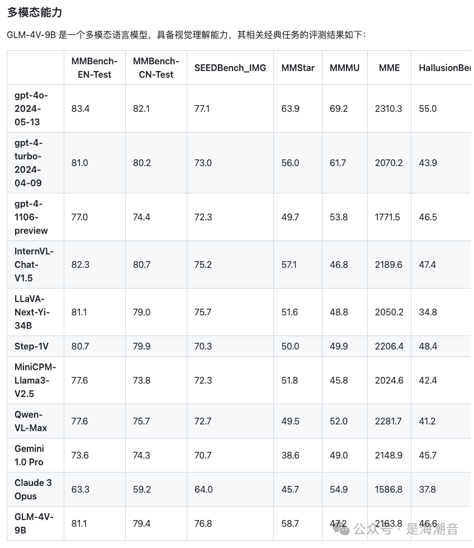Select the gpt-4-turbo-2024-04-09 row label
This screenshot has width=474, height=548.
pos(29,163)
